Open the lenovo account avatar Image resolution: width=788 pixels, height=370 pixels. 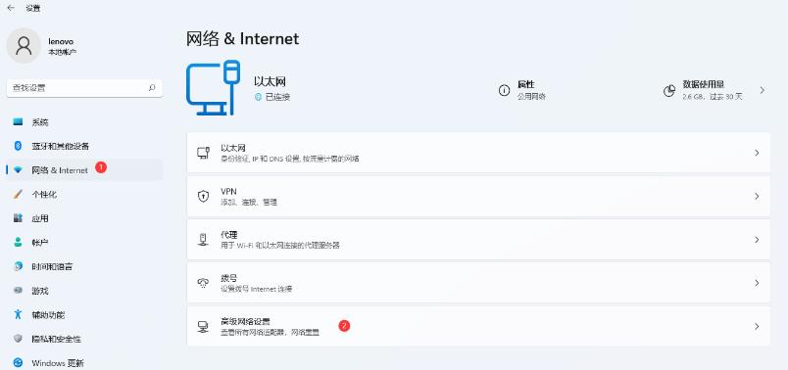(24, 46)
